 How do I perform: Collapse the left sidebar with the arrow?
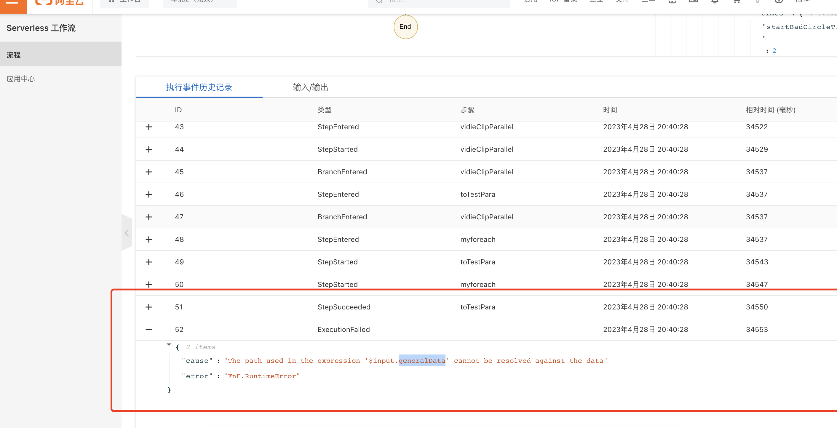click(x=127, y=233)
